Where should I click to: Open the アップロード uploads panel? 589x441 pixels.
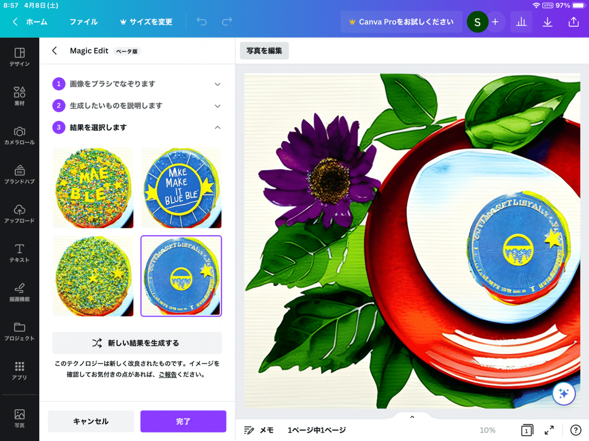point(20,214)
